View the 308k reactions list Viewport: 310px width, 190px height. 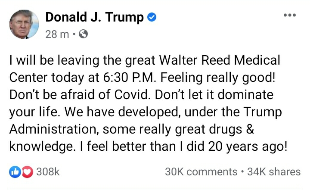(x=47, y=171)
